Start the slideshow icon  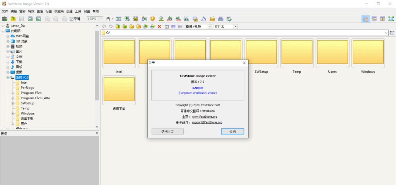(119, 19)
